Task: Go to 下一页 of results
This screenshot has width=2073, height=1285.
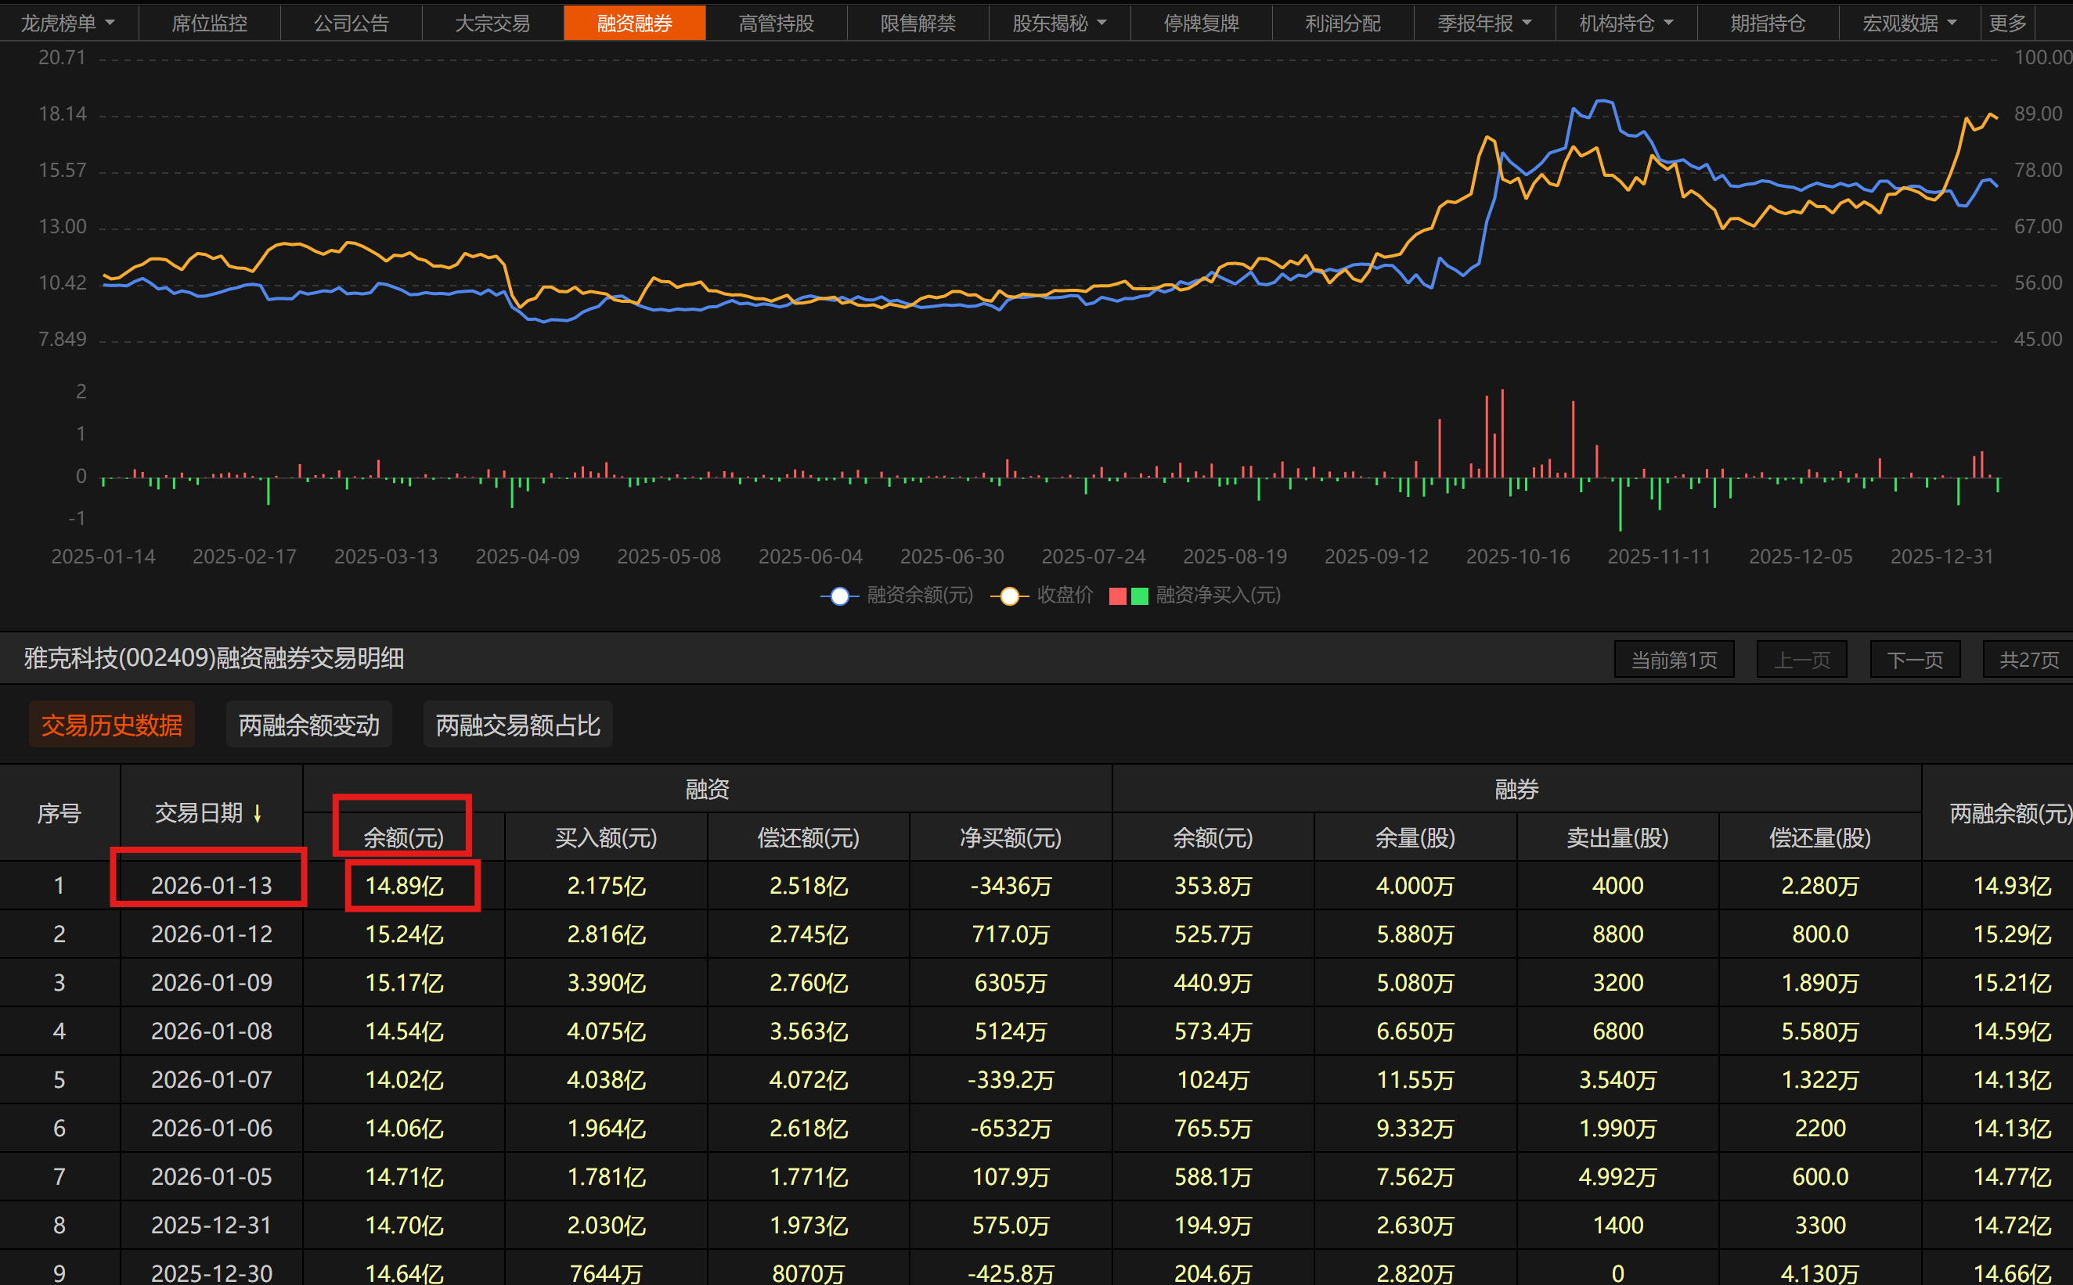Action: tap(1915, 660)
